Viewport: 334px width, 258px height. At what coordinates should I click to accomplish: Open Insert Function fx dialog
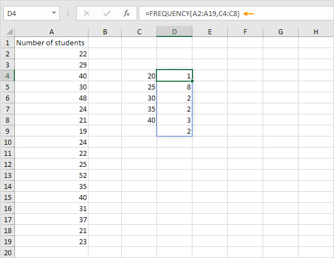coord(127,13)
